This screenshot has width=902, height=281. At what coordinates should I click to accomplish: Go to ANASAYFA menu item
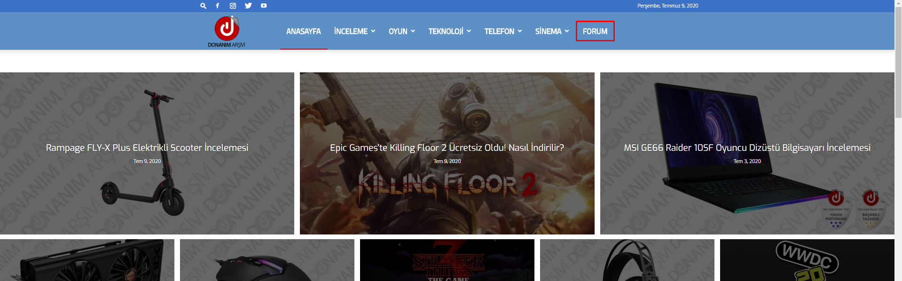[303, 31]
